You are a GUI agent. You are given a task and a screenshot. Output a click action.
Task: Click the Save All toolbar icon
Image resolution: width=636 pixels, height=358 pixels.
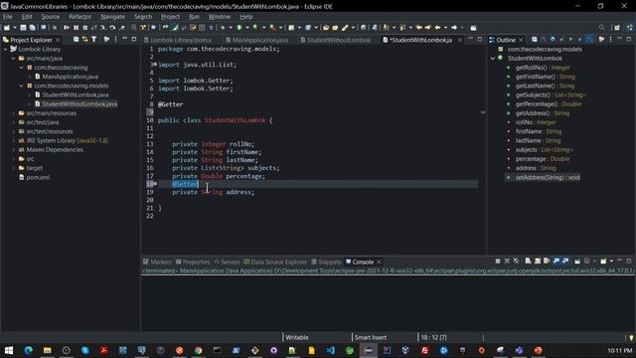click(32, 28)
